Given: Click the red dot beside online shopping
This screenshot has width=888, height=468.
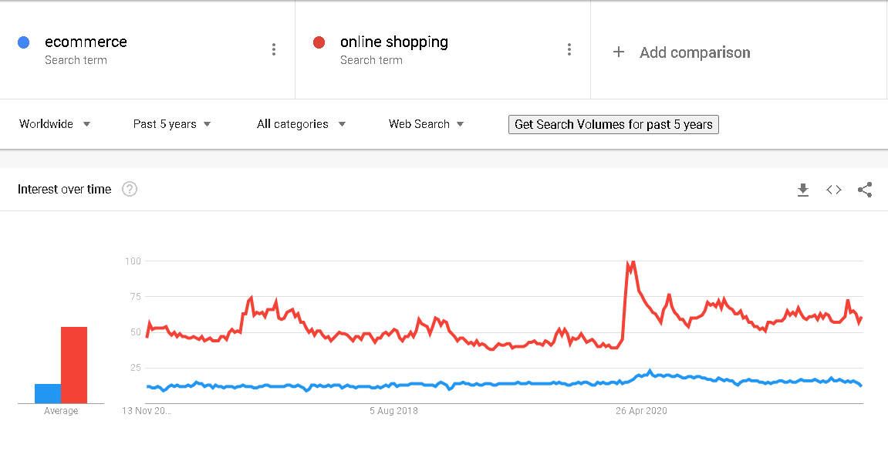Looking at the screenshot, I should click(319, 42).
